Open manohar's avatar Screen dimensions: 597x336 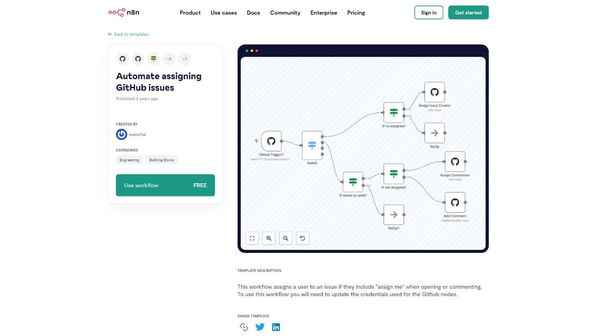point(121,134)
